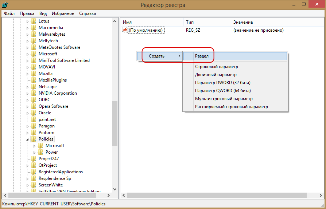Select the Macromedia key label

pyautogui.click(x=51, y=28)
